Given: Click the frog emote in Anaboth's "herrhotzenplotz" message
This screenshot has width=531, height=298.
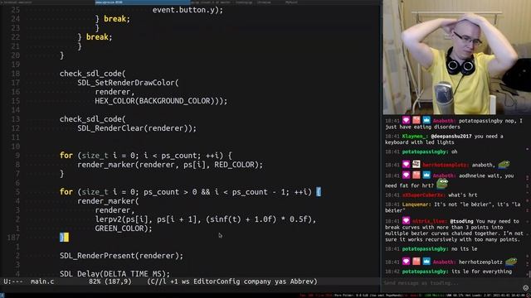Looking at the screenshot, I should point(511,262).
